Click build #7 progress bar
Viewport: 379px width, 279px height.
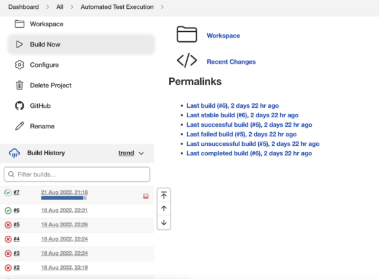pyautogui.click(x=64, y=198)
